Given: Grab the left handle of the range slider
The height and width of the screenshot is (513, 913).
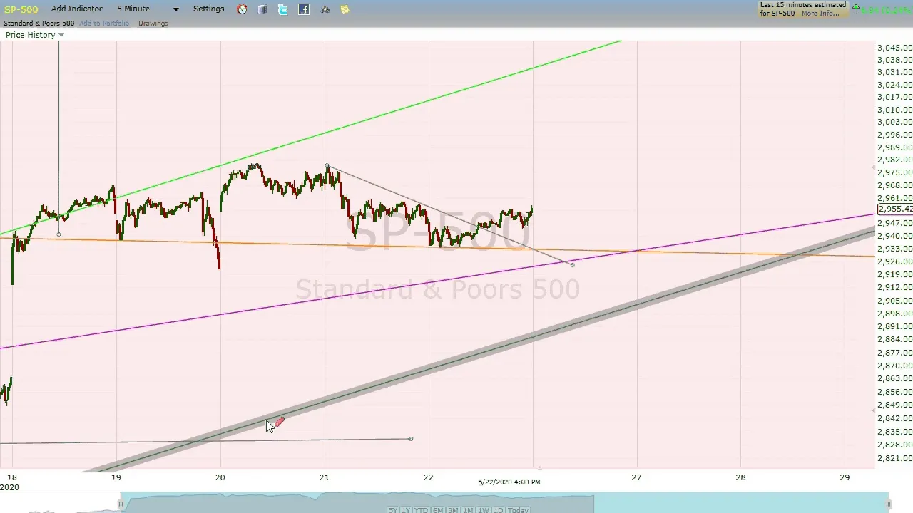Looking at the screenshot, I should coord(120,504).
